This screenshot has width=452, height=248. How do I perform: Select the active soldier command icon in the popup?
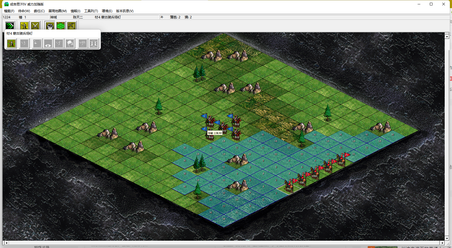click(11, 43)
